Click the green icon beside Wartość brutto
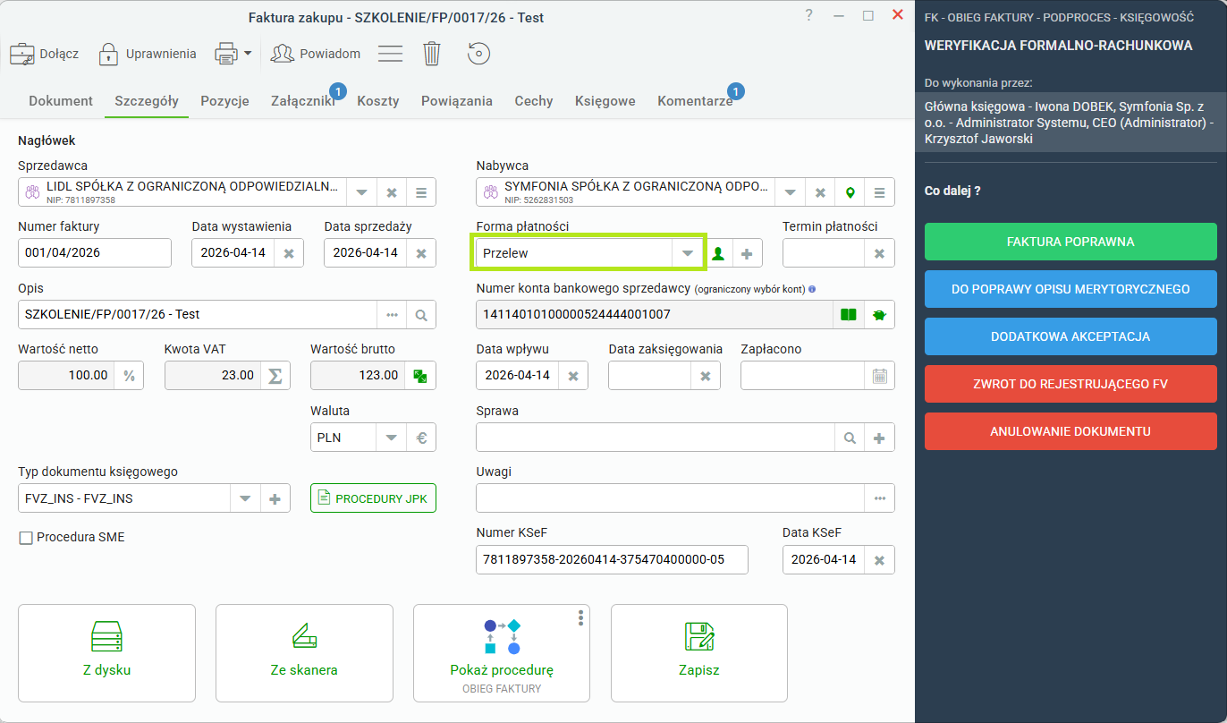Image resolution: width=1227 pixels, height=723 pixels. pyautogui.click(x=421, y=376)
